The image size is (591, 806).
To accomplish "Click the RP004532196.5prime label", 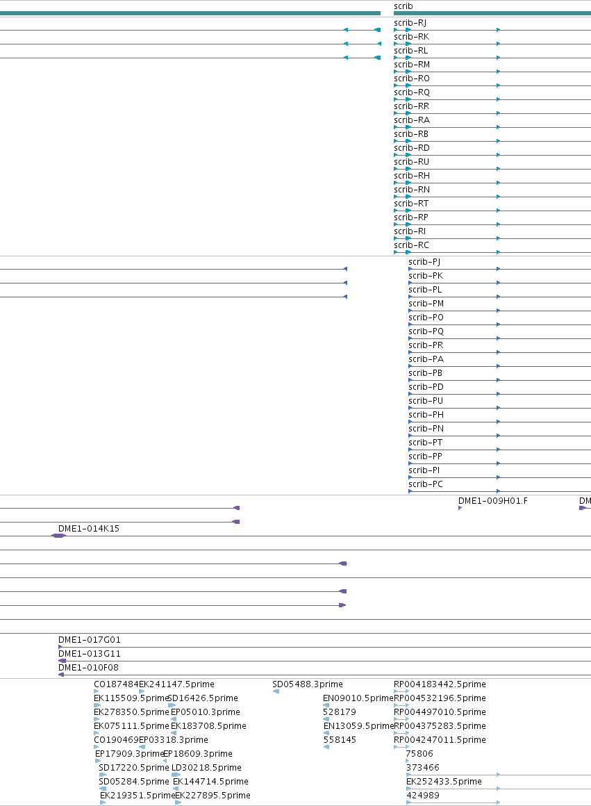I will [x=440, y=698].
